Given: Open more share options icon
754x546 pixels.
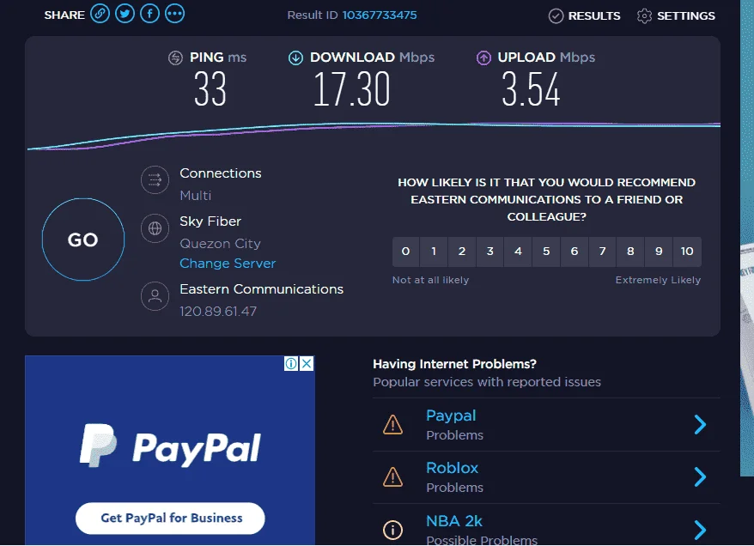Looking at the screenshot, I should pyautogui.click(x=174, y=14).
